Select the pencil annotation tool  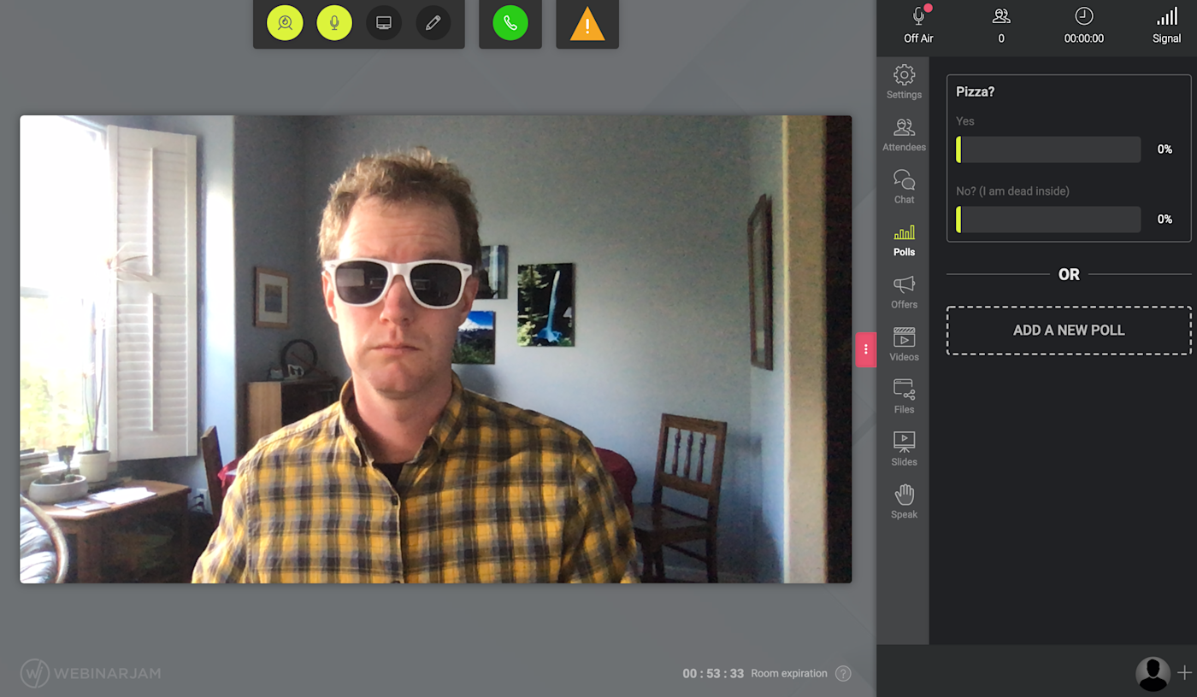pyautogui.click(x=433, y=23)
